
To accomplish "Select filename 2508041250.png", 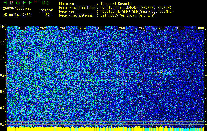I will tap(17, 9).
